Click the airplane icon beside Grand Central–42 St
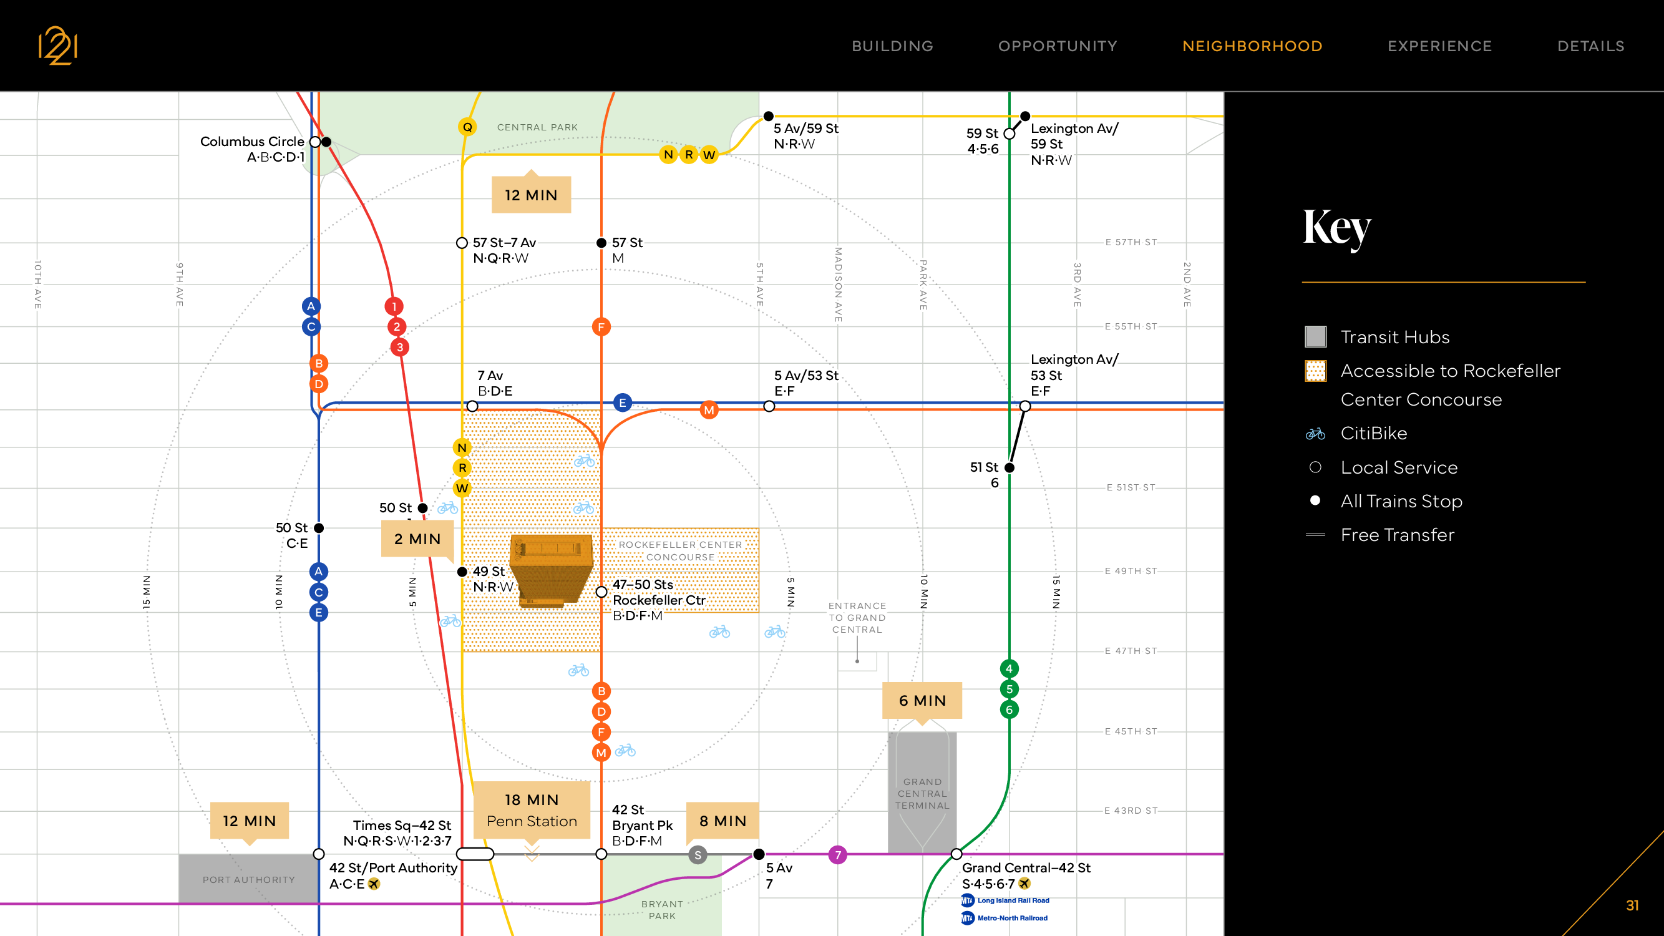The height and width of the screenshot is (936, 1664). 1024,883
